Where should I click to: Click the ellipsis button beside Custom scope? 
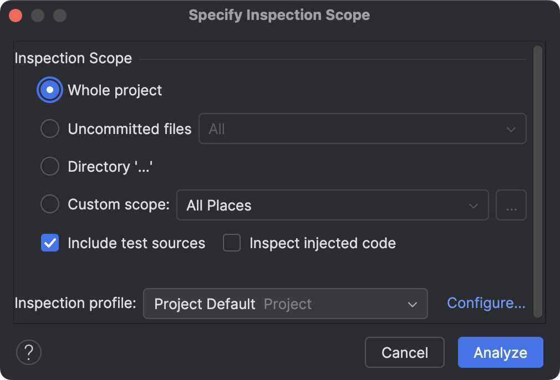(x=511, y=205)
